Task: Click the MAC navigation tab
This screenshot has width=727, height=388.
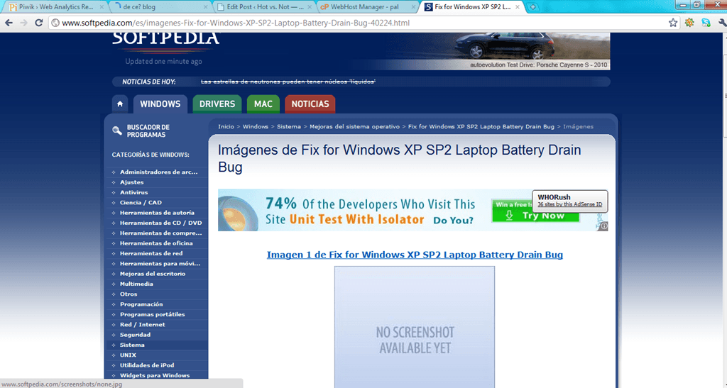Action: pyautogui.click(x=263, y=104)
